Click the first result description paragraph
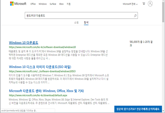This screenshot has width=165, height=113. (x=58, y=55)
